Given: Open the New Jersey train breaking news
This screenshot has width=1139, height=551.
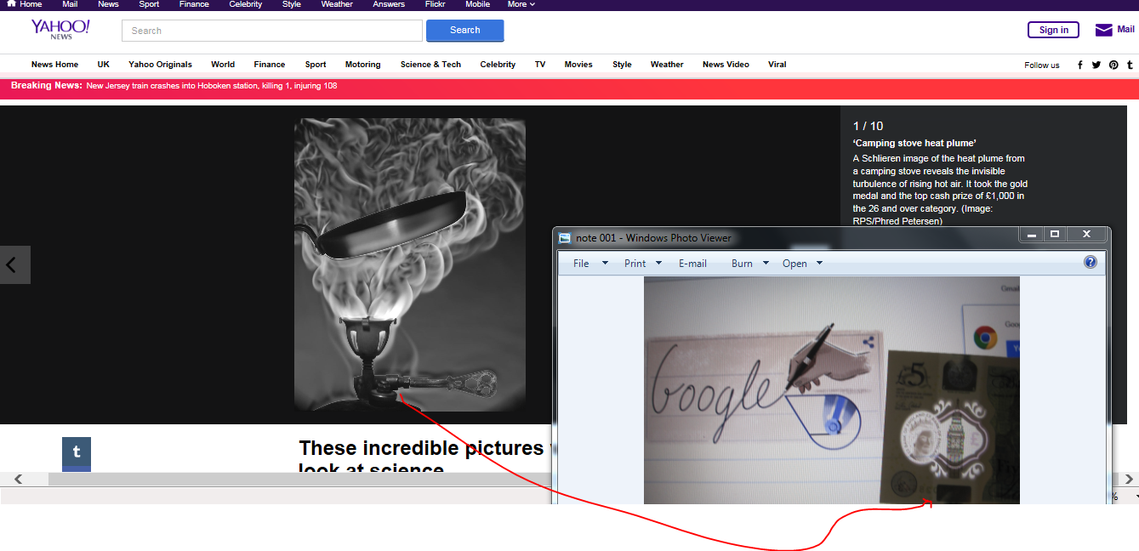Looking at the screenshot, I should click(x=212, y=86).
